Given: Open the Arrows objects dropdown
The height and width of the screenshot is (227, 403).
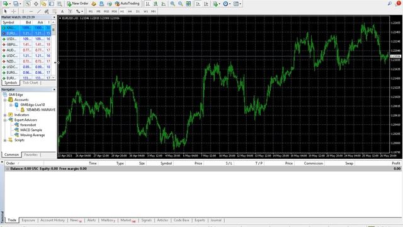Looking at the screenshot, I should pos(79,11).
